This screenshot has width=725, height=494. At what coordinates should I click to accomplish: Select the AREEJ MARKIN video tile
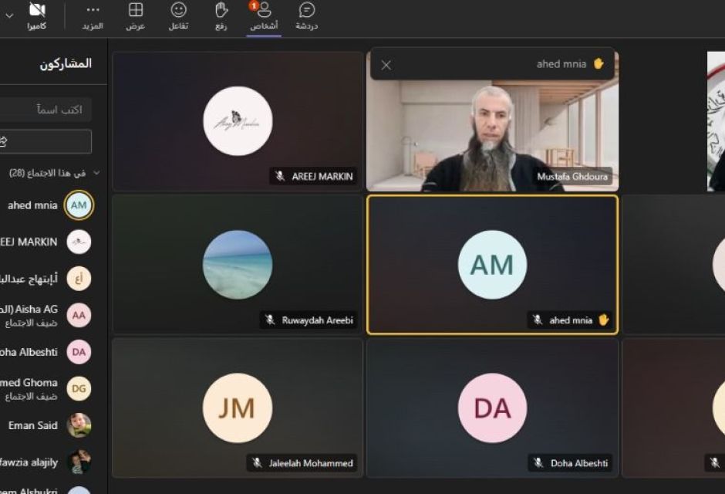(238, 121)
